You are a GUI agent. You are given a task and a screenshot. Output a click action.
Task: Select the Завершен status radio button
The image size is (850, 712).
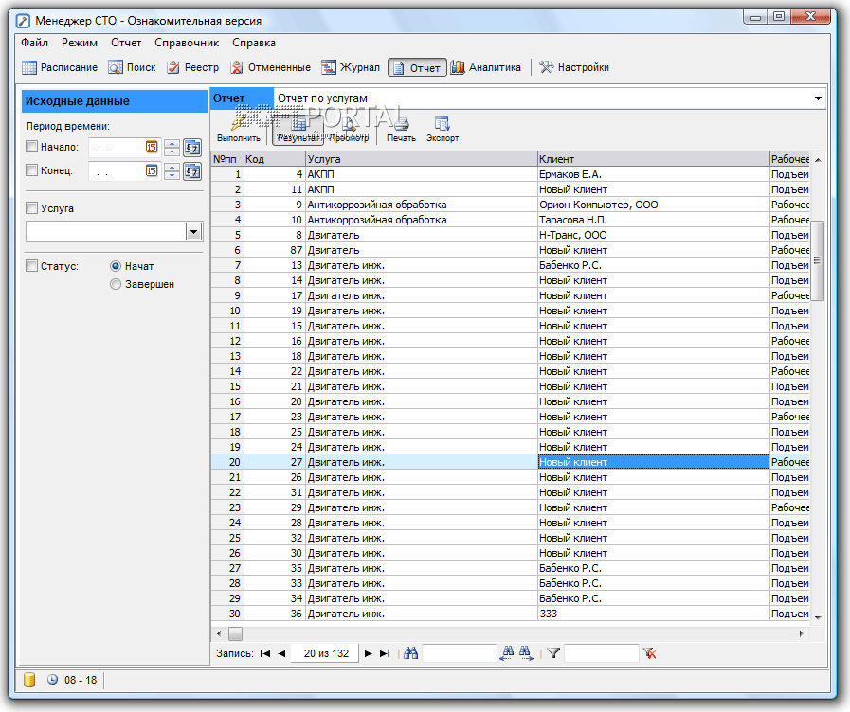click(116, 284)
